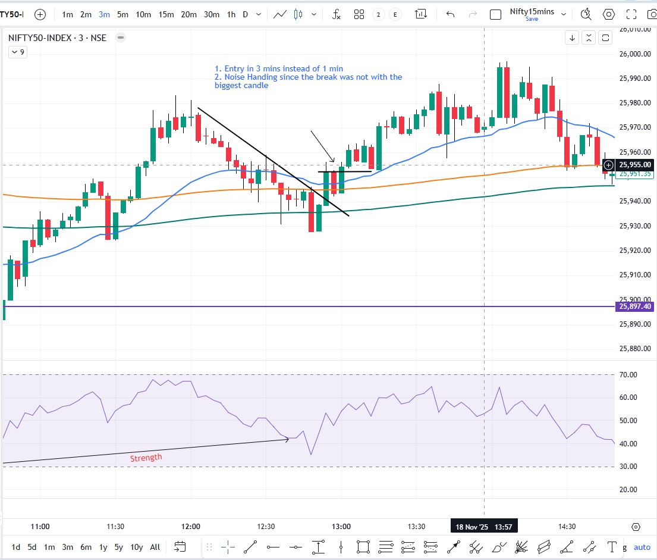The image size is (657, 560).
Task: Toggle the layout select square checkbox
Action: pos(495,14)
